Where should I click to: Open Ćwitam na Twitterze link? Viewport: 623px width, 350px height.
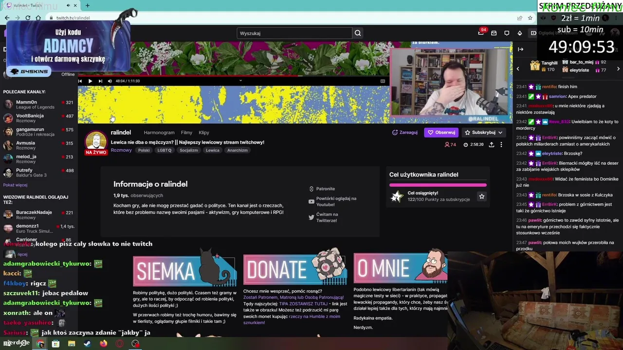[x=323, y=217]
